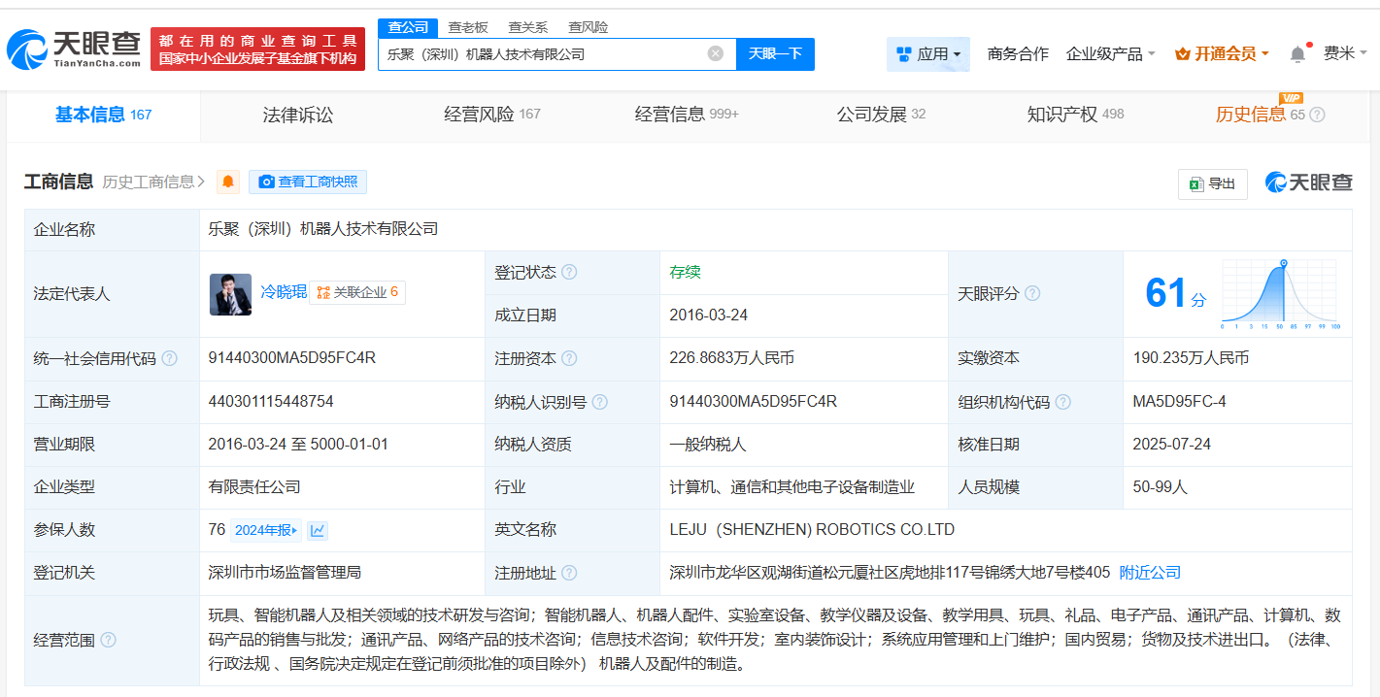Click the 导出 export button
This screenshot has width=1380, height=697.
point(1212,183)
